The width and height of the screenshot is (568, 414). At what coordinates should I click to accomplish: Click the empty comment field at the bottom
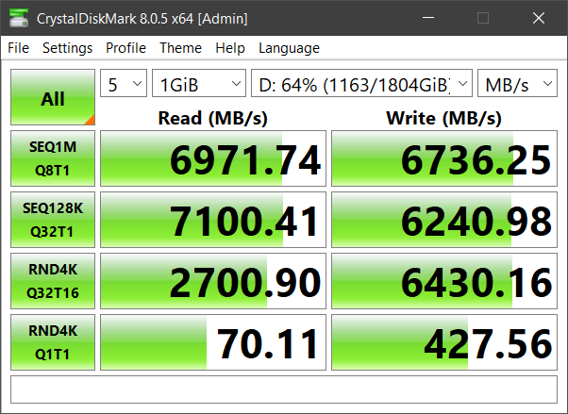(x=284, y=389)
